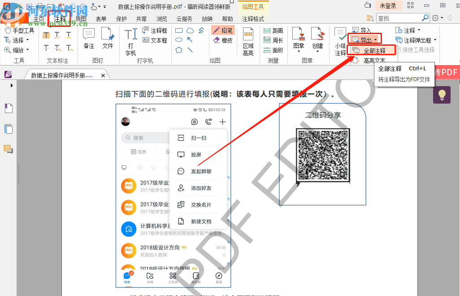Toggle the text highlight markup tool

tap(46, 35)
